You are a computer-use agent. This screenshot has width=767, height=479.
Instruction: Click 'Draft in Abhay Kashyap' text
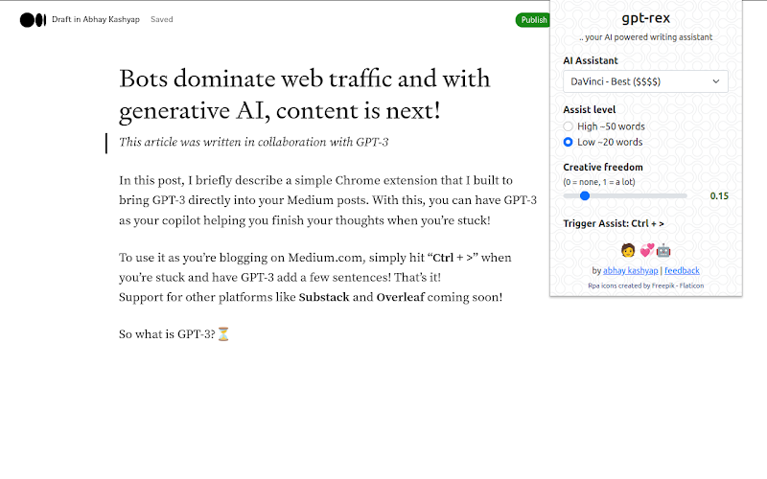[96, 19]
